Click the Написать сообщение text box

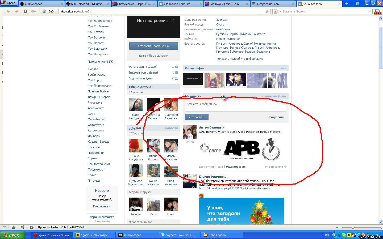pyautogui.click(x=235, y=106)
